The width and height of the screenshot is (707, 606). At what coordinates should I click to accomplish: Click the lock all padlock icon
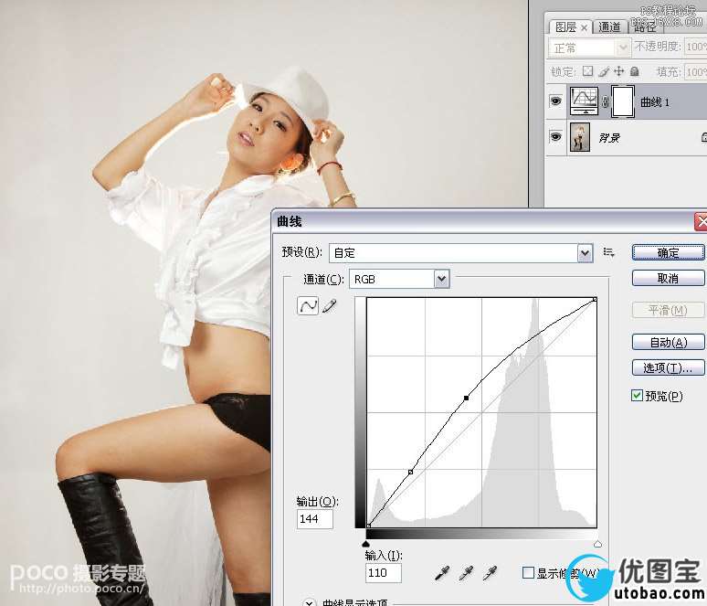(635, 71)
